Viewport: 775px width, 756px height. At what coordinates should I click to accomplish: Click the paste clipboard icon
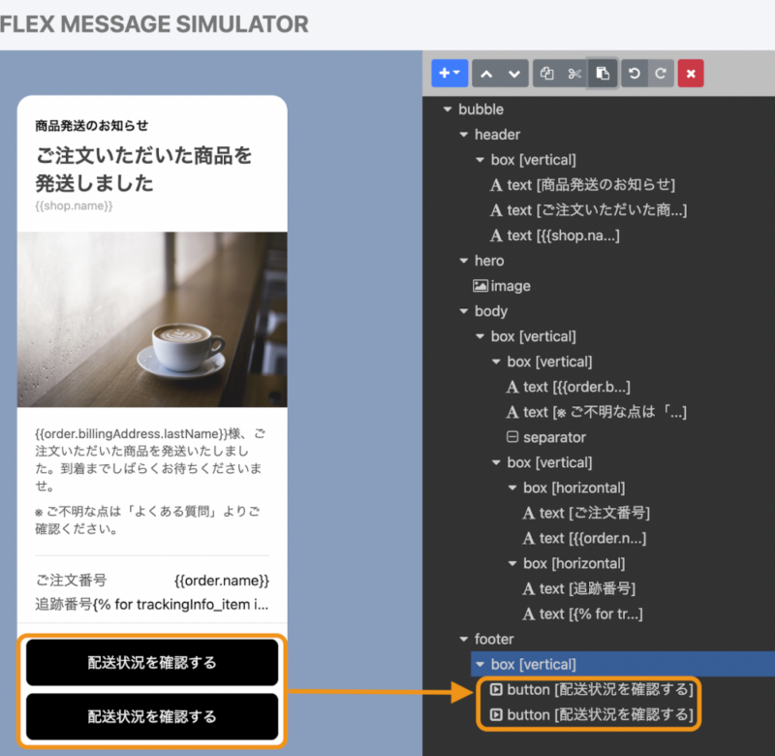click(603, 74)
